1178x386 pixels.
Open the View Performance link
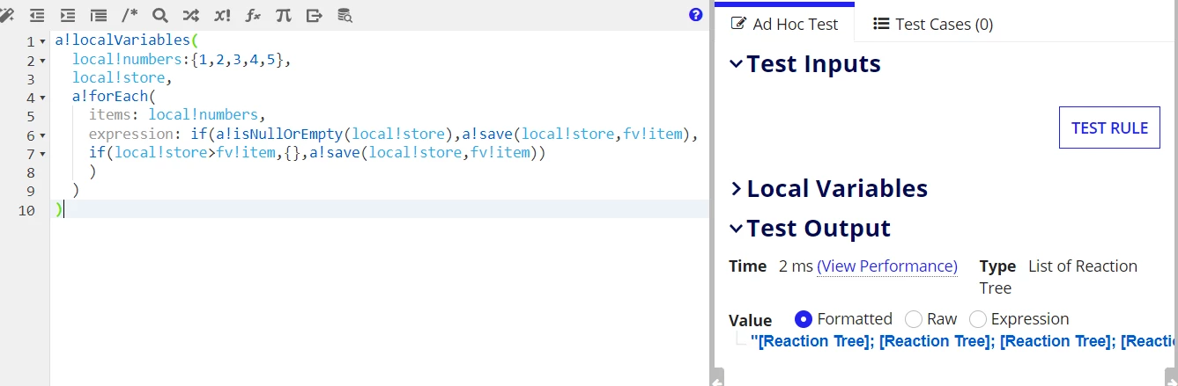click(887, 266)
